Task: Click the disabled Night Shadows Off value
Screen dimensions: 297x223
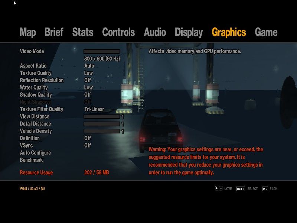Action: coord(88,102)
